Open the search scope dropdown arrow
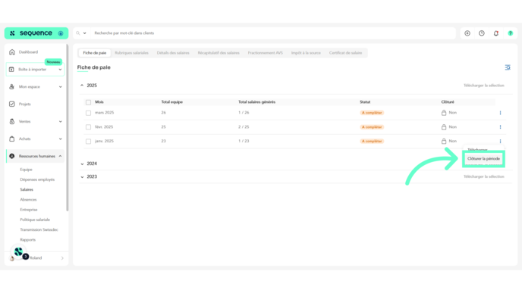 pos(84,33)
